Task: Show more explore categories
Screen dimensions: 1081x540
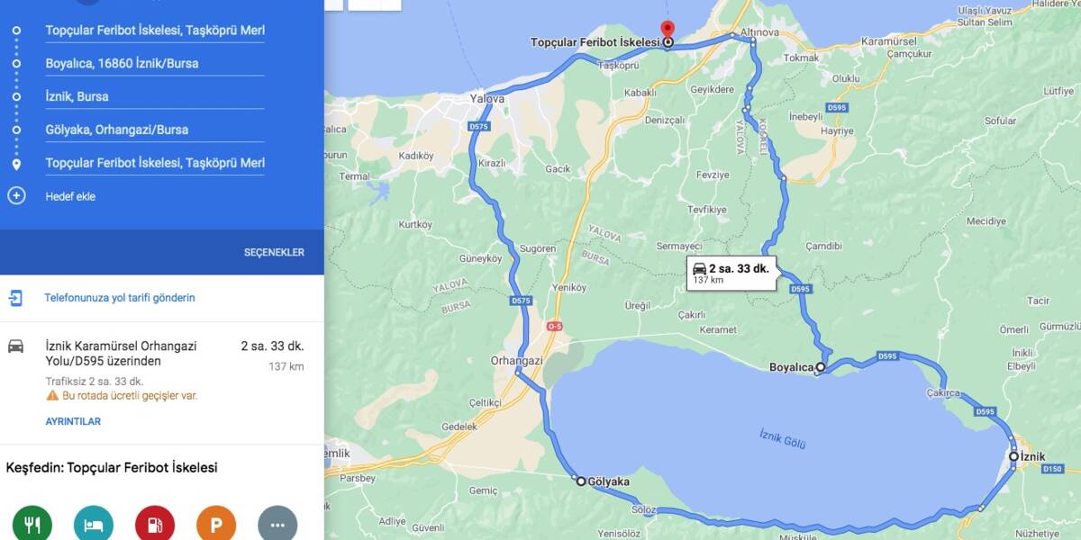Action: [277, 525]
